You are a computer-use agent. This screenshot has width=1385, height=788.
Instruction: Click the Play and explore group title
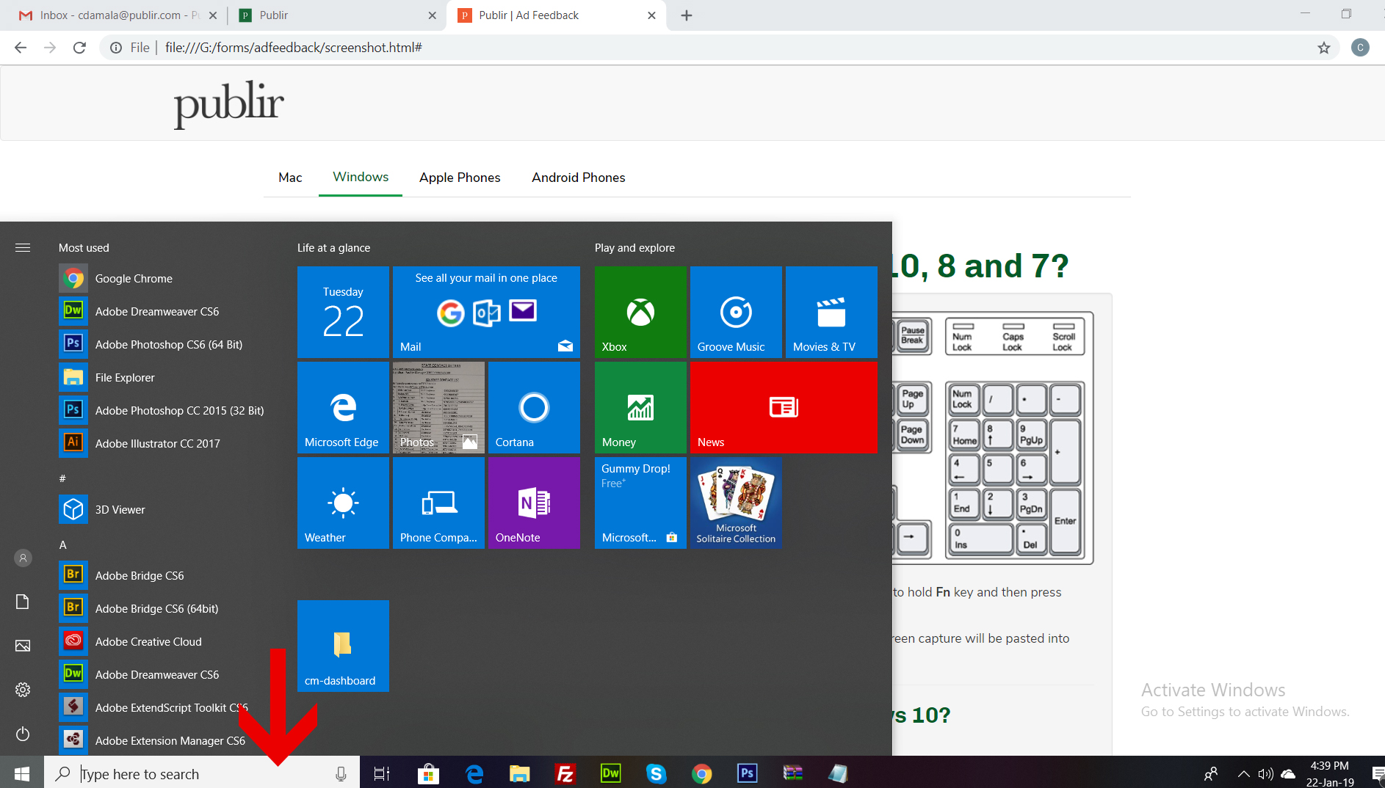(x=634, y=248)
